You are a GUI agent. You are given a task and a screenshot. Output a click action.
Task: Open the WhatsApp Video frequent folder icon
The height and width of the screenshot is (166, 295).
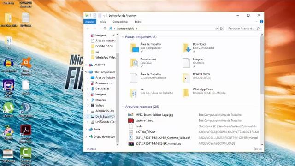click(x=186, y=93)
